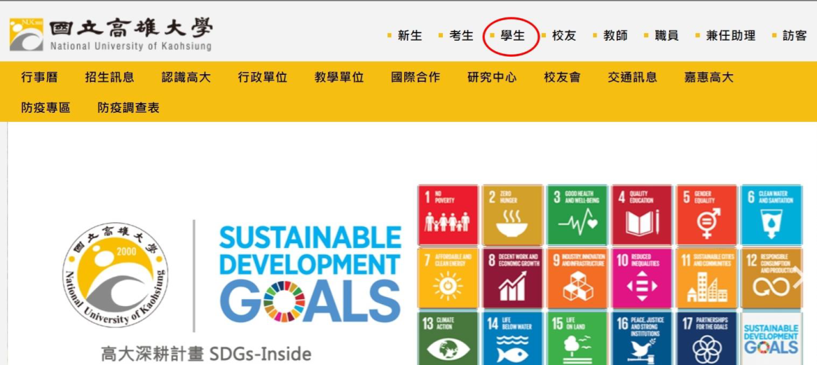Open the 兼任助理 link

730,36
